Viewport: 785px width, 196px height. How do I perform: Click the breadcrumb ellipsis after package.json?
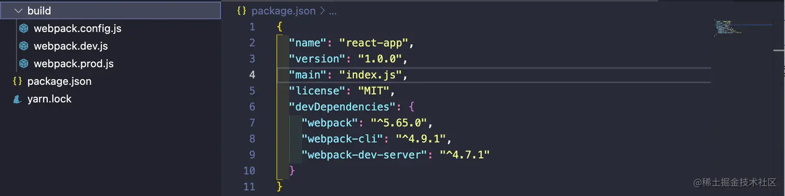(333, 11)
